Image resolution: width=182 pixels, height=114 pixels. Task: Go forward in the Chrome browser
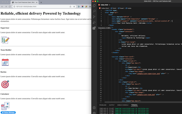click(6, 6)
